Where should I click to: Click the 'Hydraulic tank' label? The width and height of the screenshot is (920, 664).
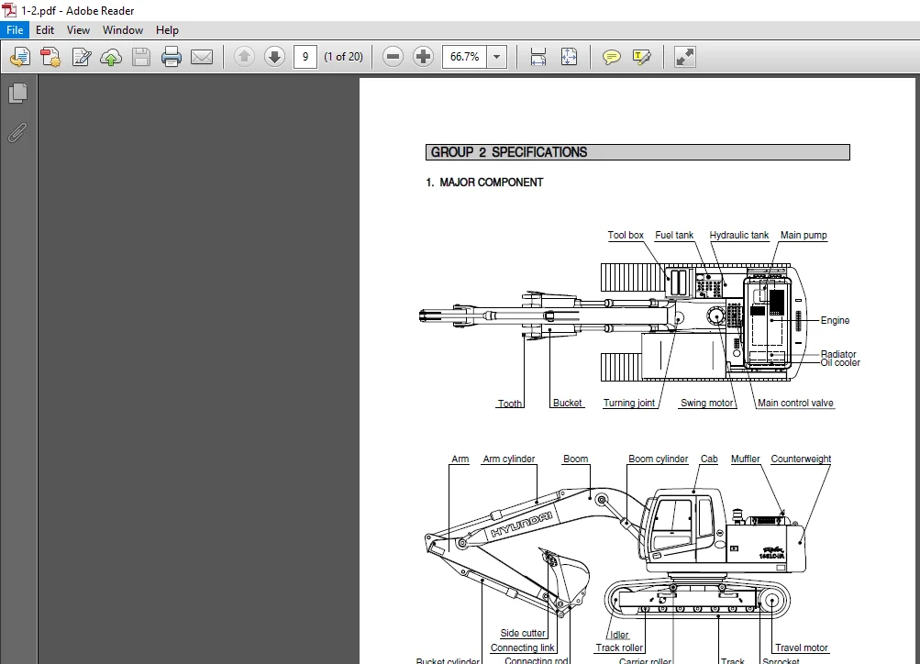pos(738,235)
